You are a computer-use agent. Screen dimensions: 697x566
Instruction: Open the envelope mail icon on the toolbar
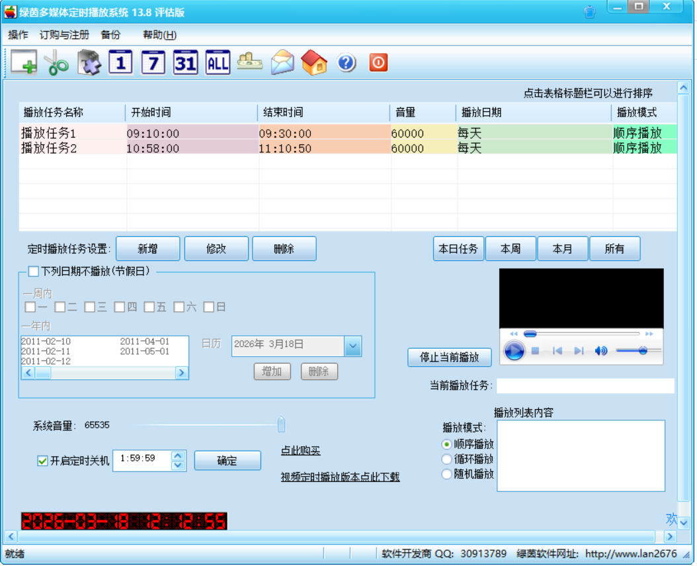tap(282, 62)
